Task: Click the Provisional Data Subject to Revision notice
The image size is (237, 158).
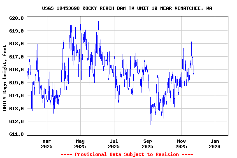Action: coord(127,154)
